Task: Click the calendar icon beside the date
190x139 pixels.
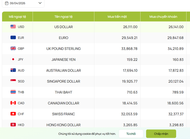Action: point(7,3)
